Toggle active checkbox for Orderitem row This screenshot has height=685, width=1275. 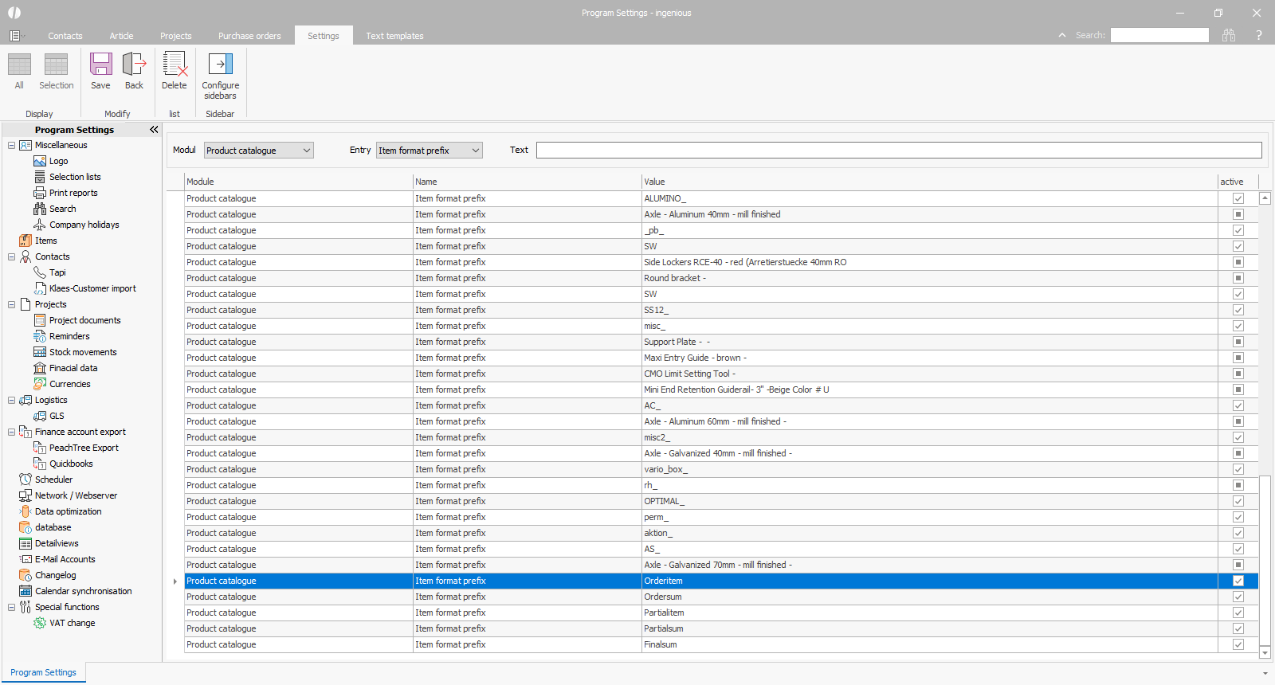(1238, 581)
